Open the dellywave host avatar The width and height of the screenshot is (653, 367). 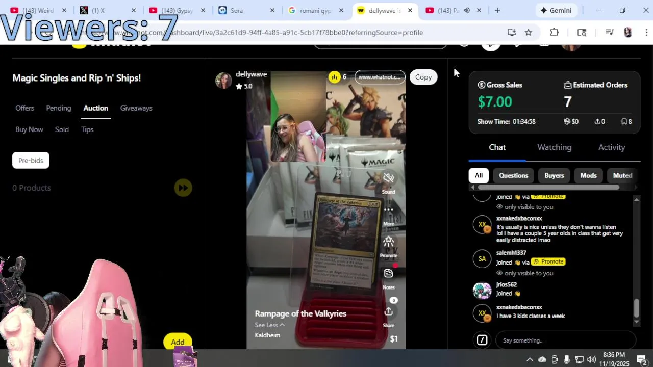(x=223, y=81)
